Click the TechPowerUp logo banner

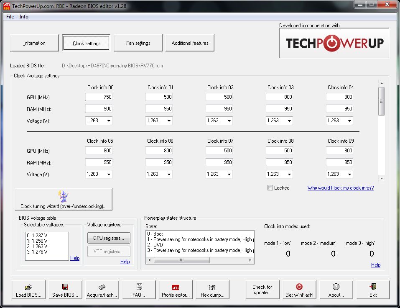point(334,43)
